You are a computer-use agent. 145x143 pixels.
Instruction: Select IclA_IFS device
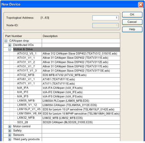coord(23,96)
